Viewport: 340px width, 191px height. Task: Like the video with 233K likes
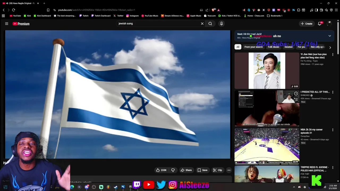pos(161,170)
